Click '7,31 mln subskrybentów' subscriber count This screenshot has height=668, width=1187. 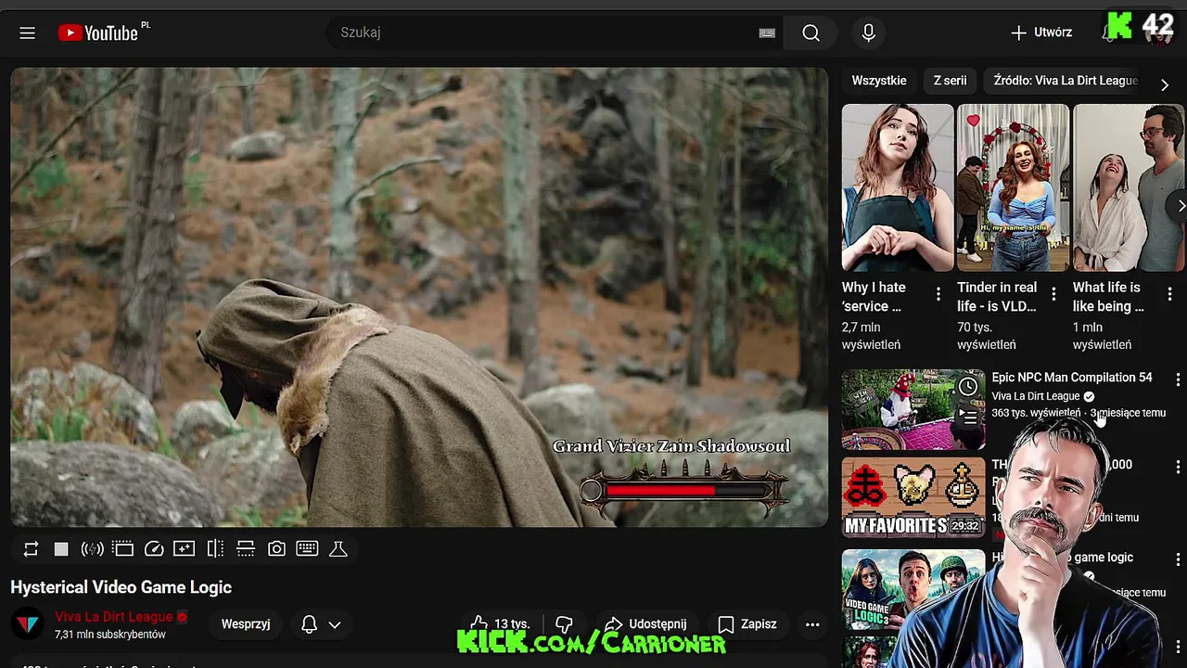tap(110, 635)
